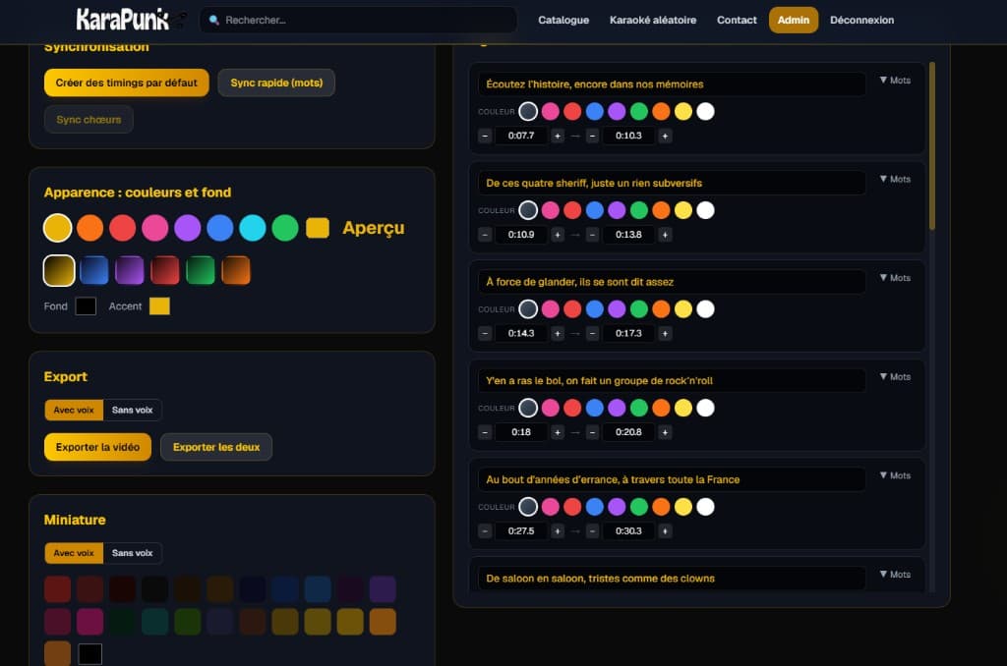Increase end time 0:13.8 with plus
This screenshot has width=1007, height=666.
(x=665, y=235)
